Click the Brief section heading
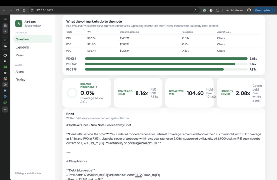277x180 pixels. (70, 114)
